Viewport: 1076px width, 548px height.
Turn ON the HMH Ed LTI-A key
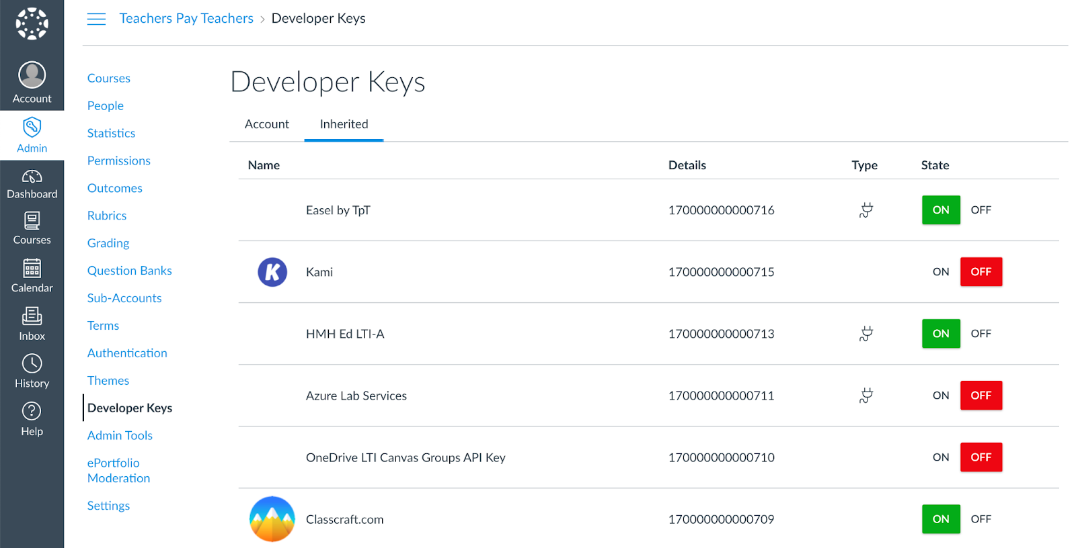point(941,334)
